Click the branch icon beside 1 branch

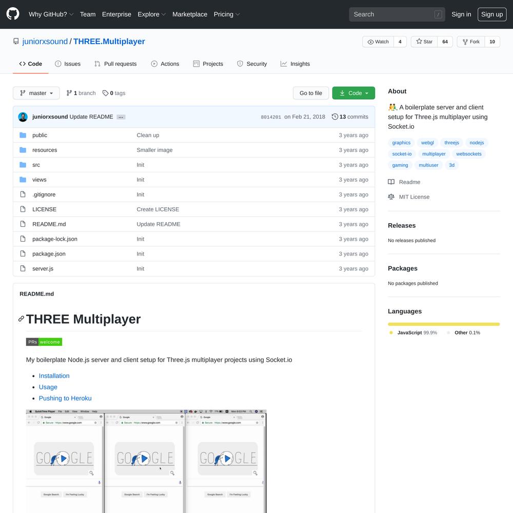click(69, 93)
